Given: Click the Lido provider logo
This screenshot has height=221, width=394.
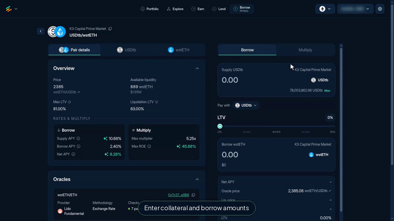Looking at the screenshot, I should pyautogui.click(x=60, y=211).
